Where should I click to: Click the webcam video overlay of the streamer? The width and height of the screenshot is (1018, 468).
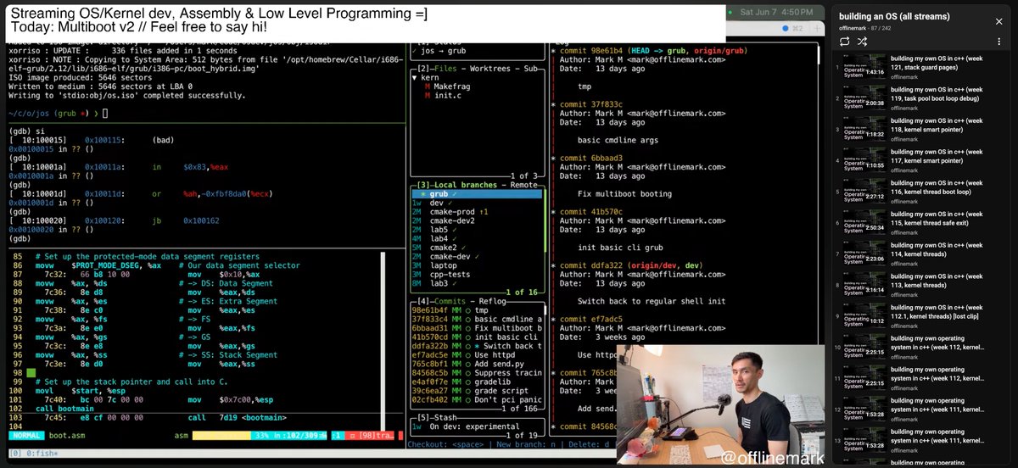click(720, 403)
